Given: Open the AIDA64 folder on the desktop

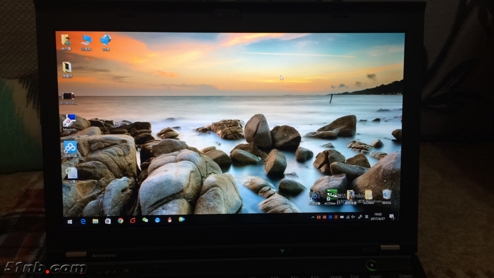Looking at the screenshot, I should pyautogui.click(x=368, y=197).
